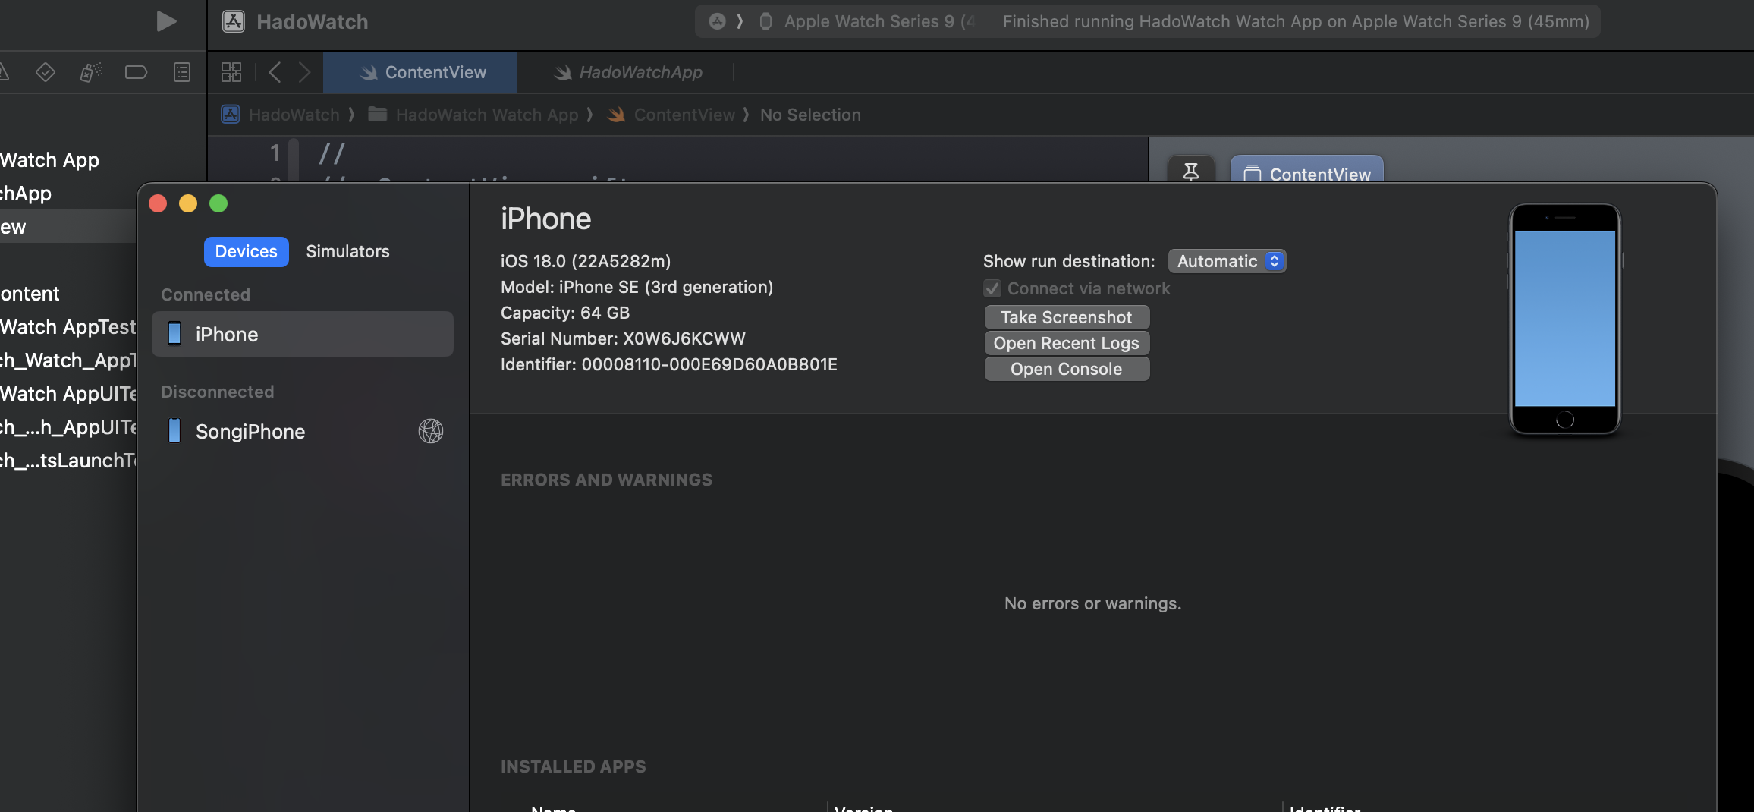Pin the preview with the pin icon
Viewport: 1754px width, 812px height.
point(1191,172)
